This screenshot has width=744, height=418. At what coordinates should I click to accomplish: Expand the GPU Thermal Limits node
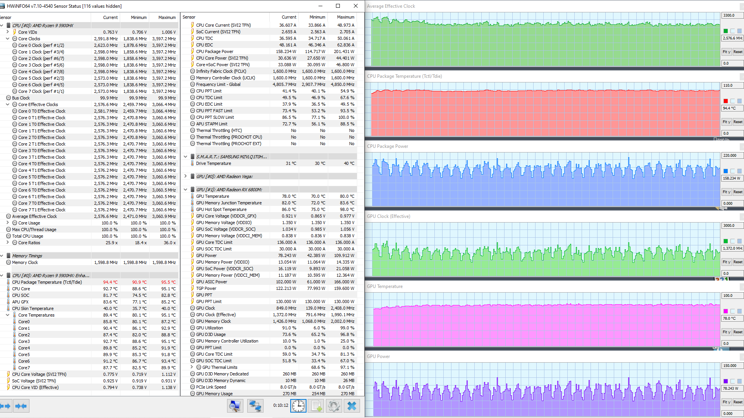click(x=192, y=367)
